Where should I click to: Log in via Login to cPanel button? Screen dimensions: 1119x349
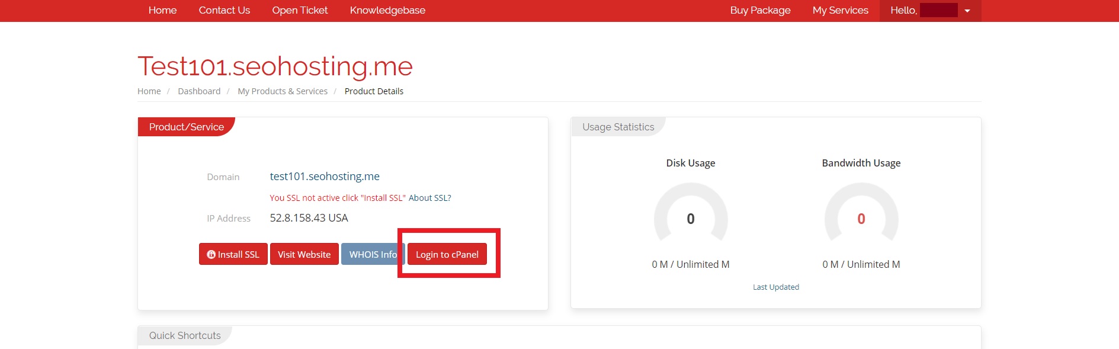pos(447,254)
